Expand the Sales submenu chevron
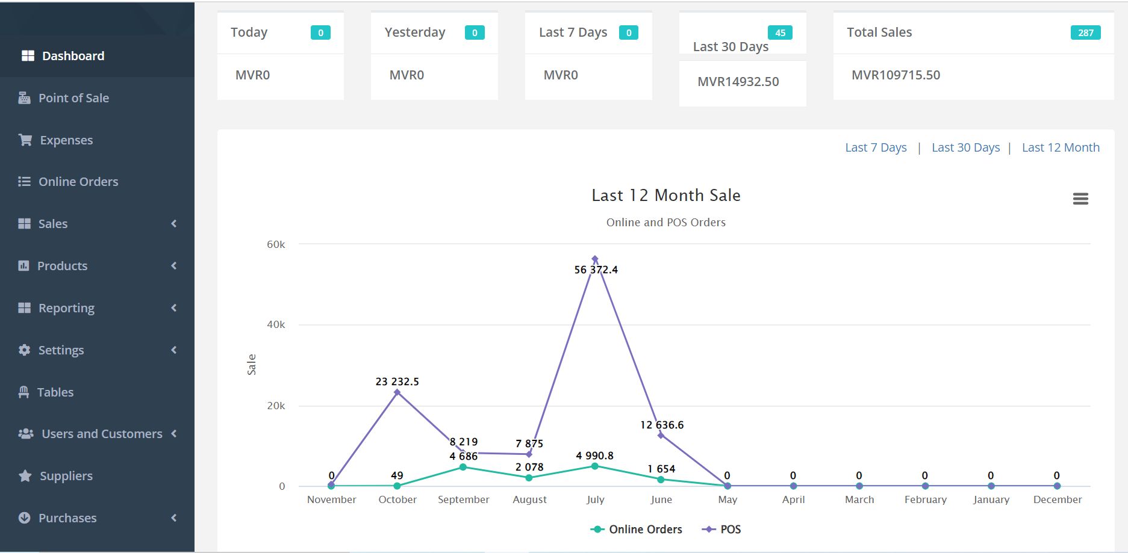This screenshot has height=553, width=1128. (174, 224)
